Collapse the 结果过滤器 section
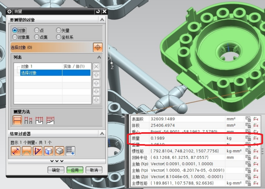The width and height of the screenshot is (265, 189). (102, 133)
